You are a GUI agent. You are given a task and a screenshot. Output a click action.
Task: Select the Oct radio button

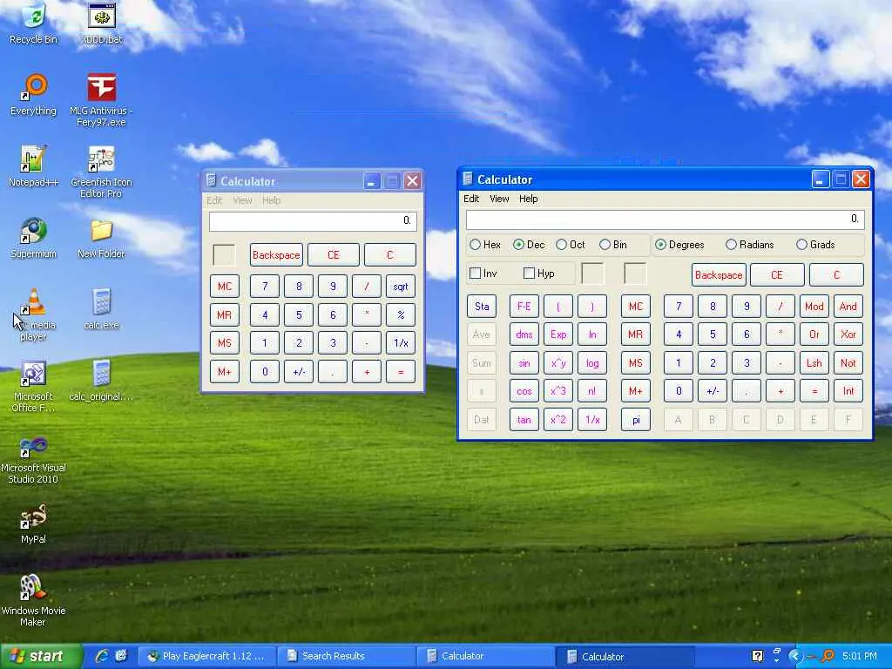point(571,245)
